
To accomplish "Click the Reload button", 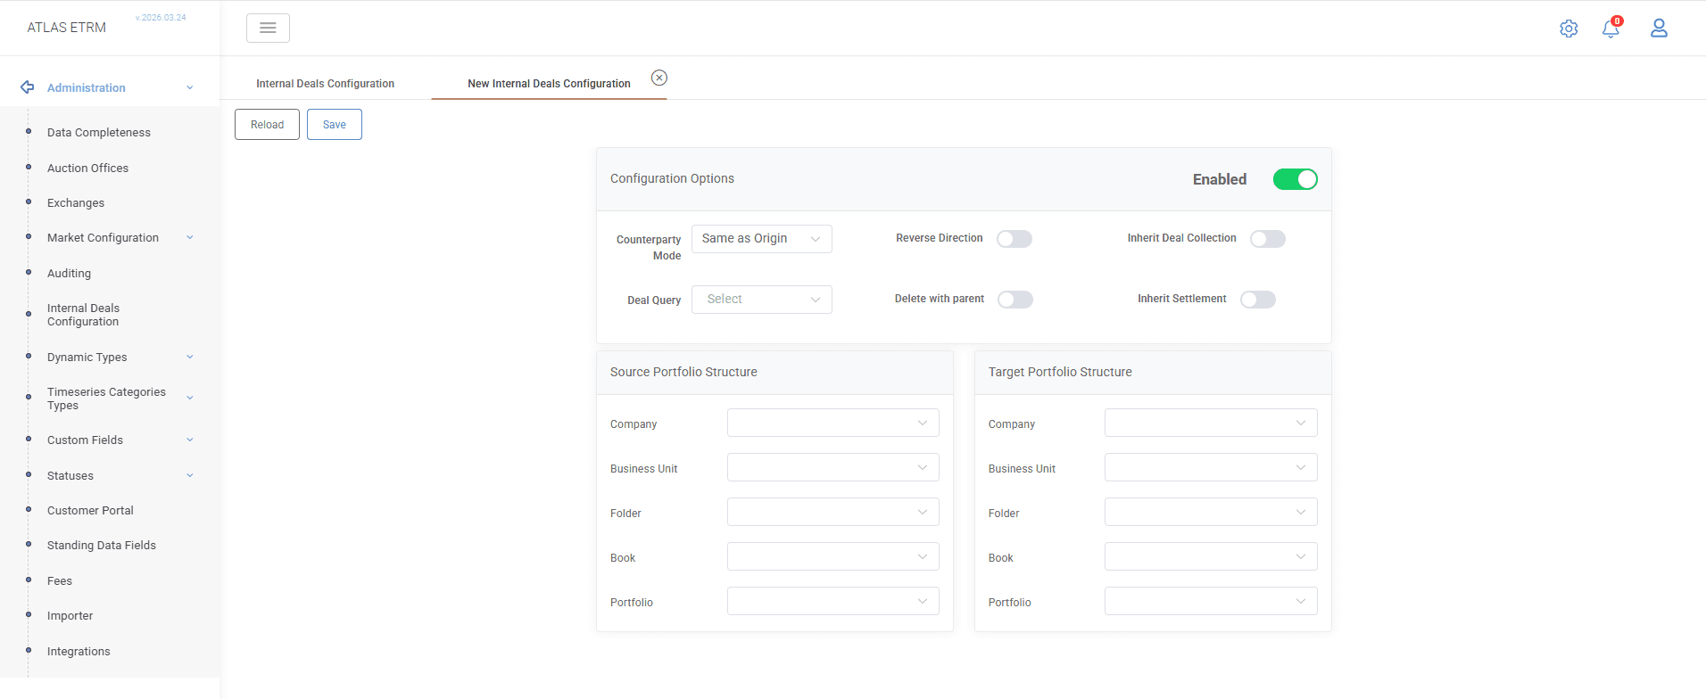I will (267, 125).
